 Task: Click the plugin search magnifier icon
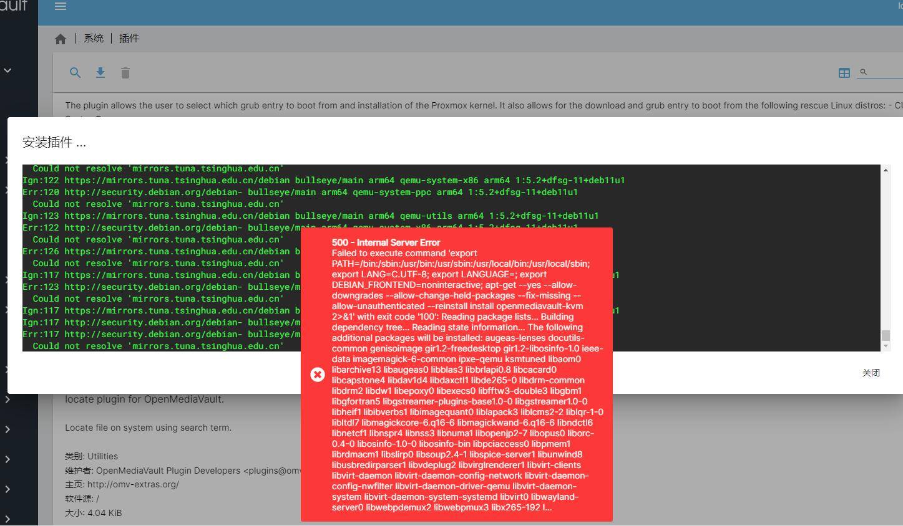75,73
